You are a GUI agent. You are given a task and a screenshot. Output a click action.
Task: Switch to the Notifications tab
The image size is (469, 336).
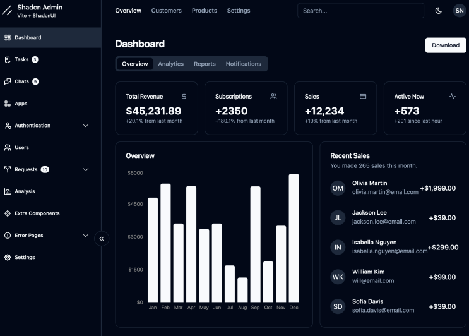click(244, 64)
